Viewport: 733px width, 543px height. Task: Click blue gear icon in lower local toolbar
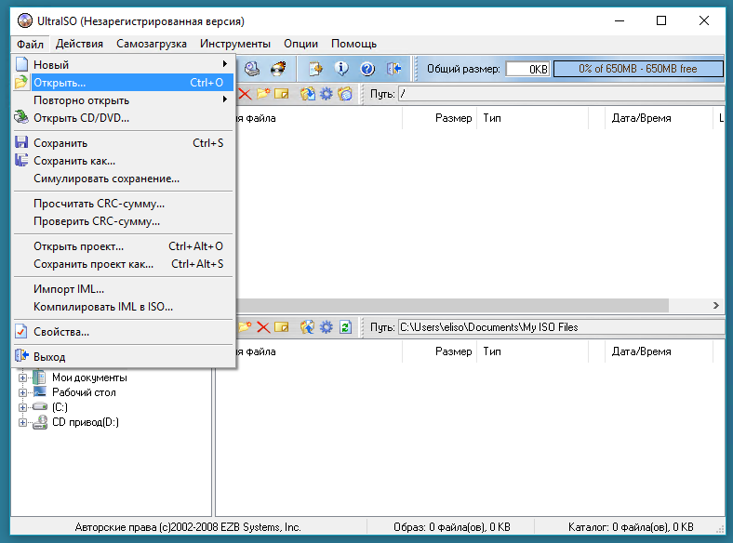(327, 327)
